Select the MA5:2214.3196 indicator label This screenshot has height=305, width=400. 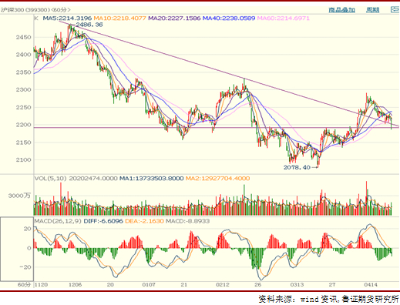click(67, 18)
